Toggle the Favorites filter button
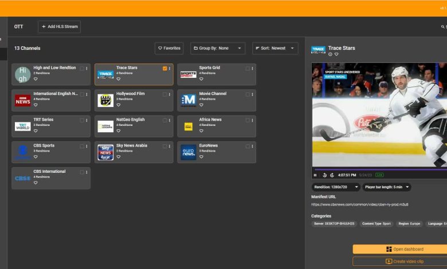Viewport: 447px width, 269px height. (169, 49)
